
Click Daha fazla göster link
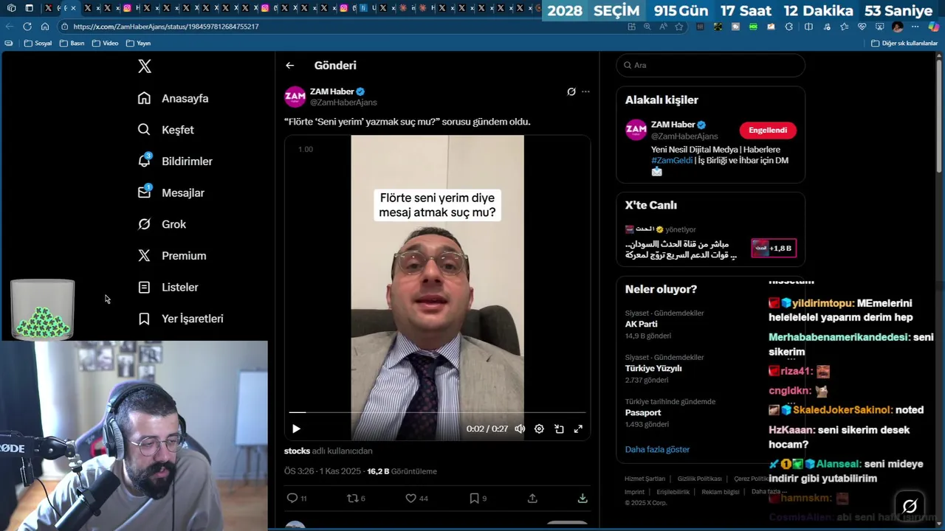(657, 449)
